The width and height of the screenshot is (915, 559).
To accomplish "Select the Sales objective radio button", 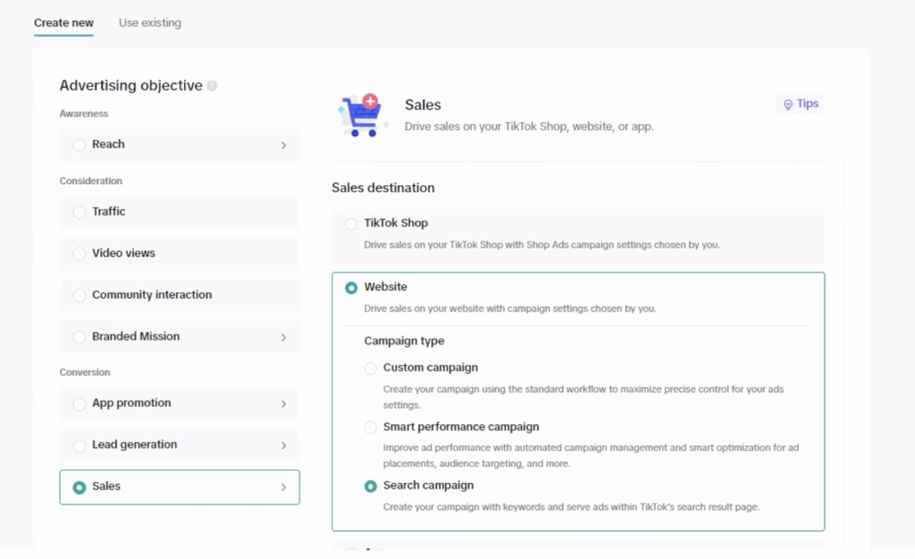I will click(x=80, y=487).
